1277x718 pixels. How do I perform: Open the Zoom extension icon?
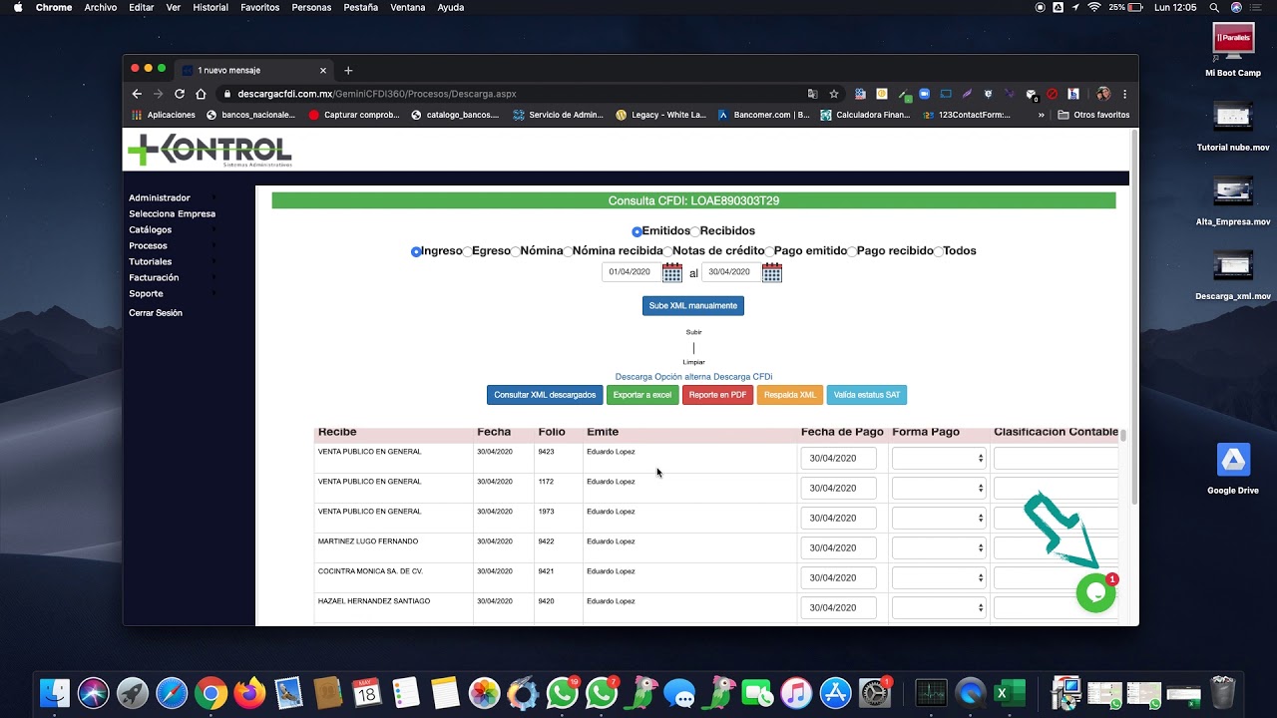click(x=925, y=94)
